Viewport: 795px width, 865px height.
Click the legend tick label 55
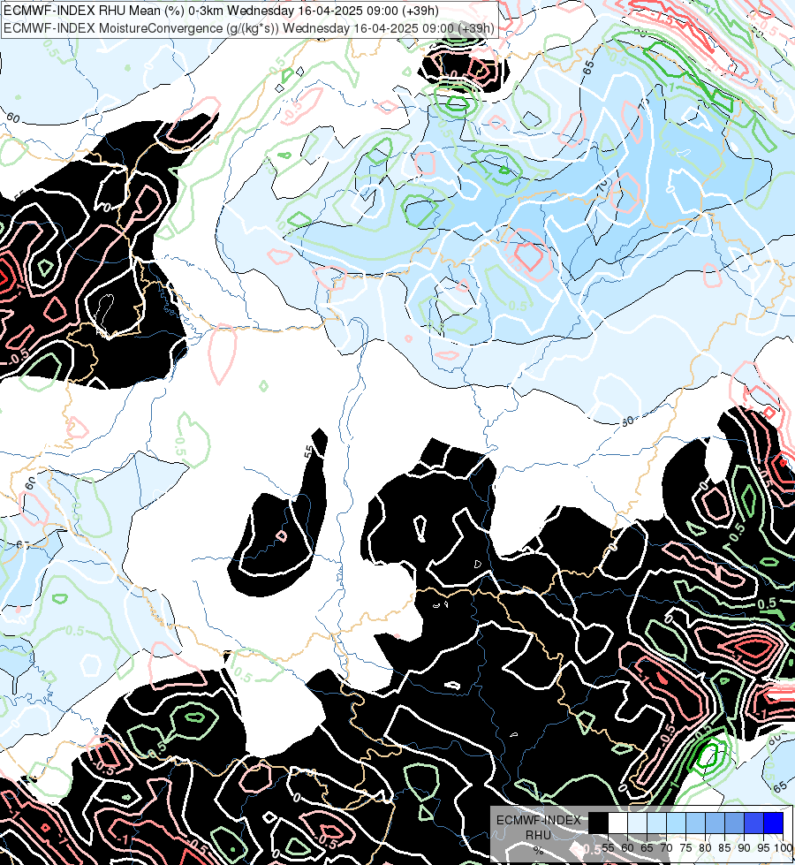coord(608,848)
